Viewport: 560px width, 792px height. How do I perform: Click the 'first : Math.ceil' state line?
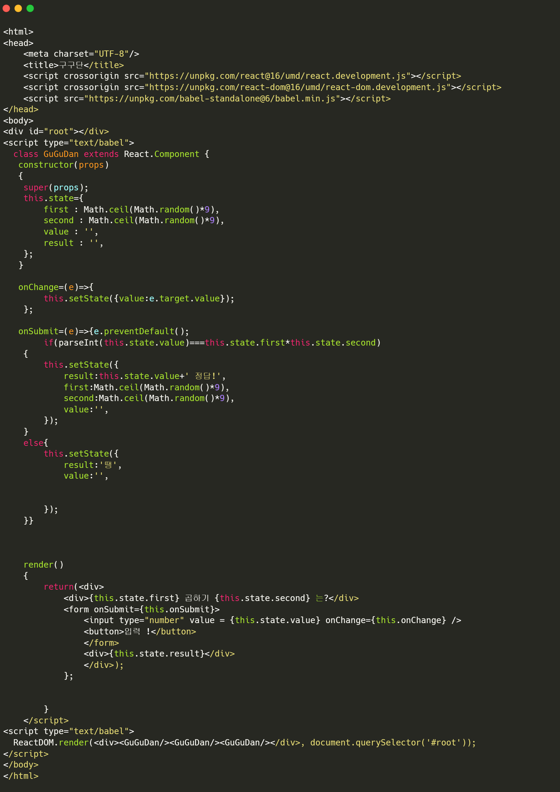131,210
